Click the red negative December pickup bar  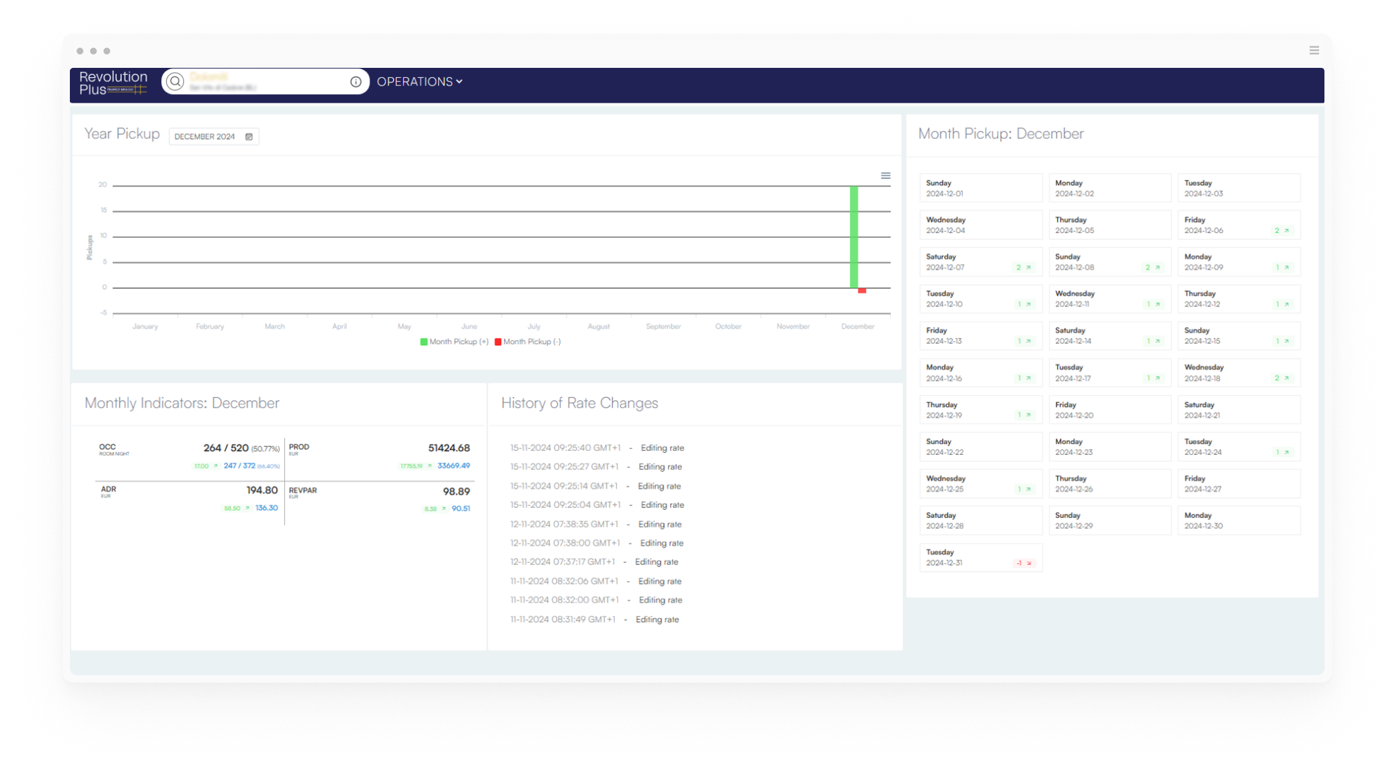pos(862,291)
